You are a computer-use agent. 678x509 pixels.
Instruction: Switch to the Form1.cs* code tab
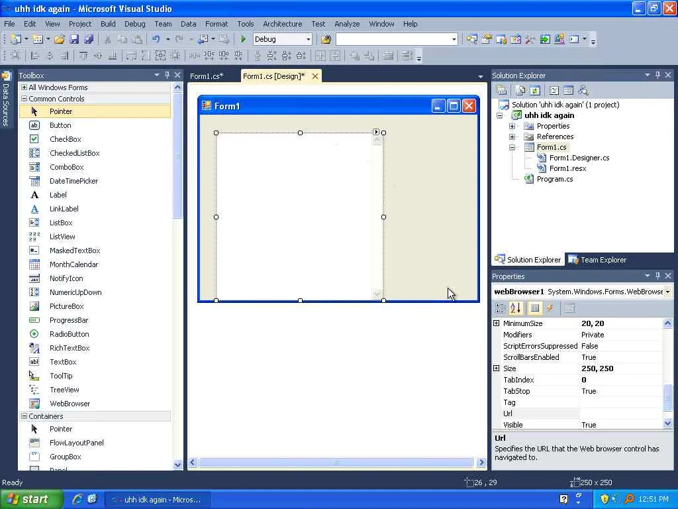[x=207, y=76]
